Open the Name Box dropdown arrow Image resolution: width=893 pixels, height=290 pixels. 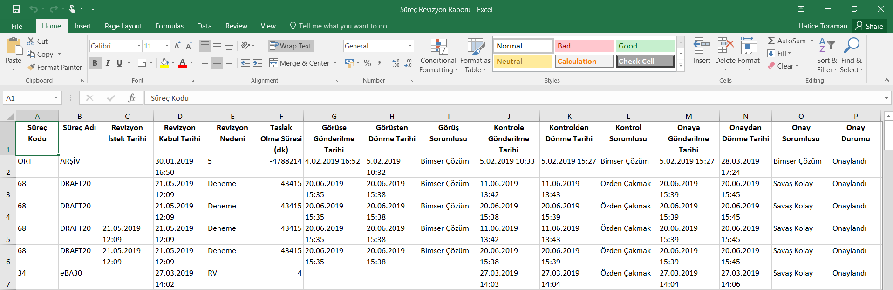pyautogui.click(x=56, y=98)
